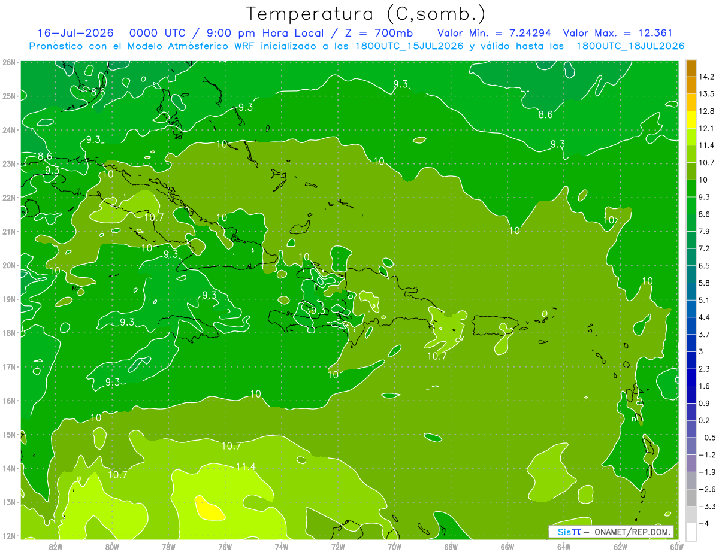The width and height of the screenshot is (719, 555).
Task: Click "Valor Max. = 12.361" text
Action: (618, 33)
